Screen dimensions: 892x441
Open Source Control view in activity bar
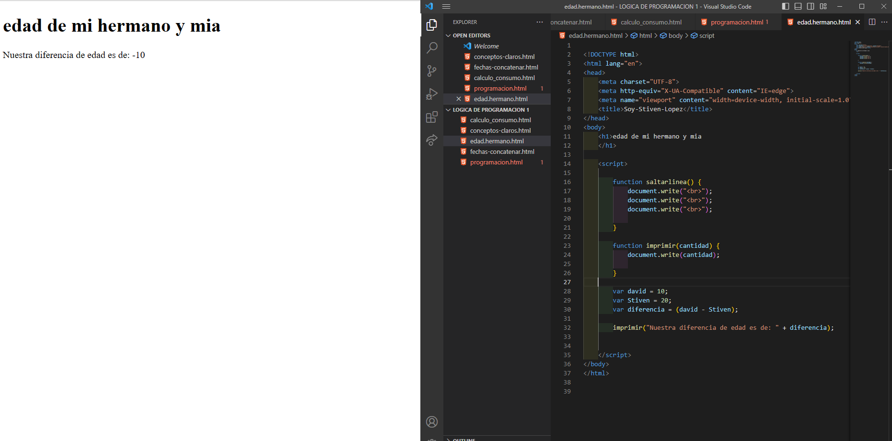coord(432,71)
